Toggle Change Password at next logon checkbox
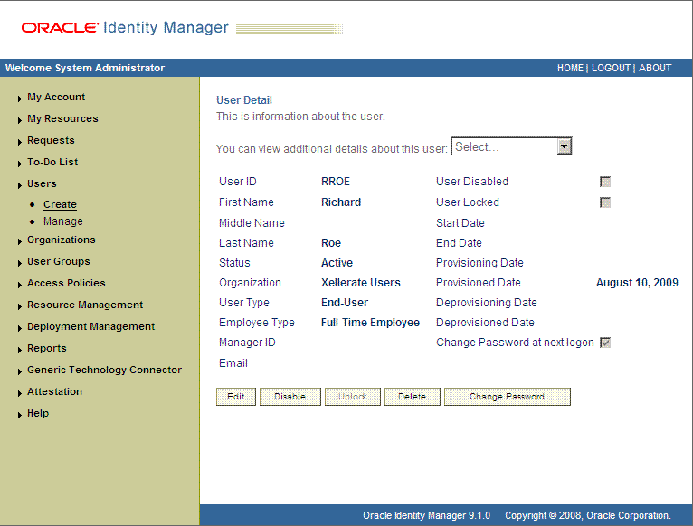Image resolution: width=693 pixels, height=526 pixels. [605, 343]
